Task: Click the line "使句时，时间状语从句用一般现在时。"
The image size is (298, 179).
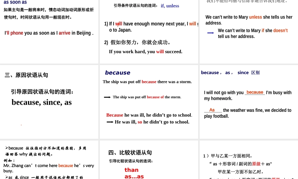Action: (x=38, y=17)
